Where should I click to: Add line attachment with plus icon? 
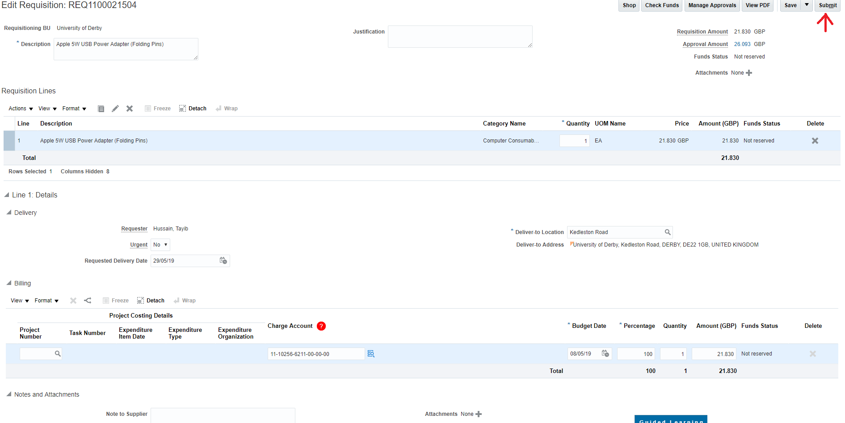(479, 414)
